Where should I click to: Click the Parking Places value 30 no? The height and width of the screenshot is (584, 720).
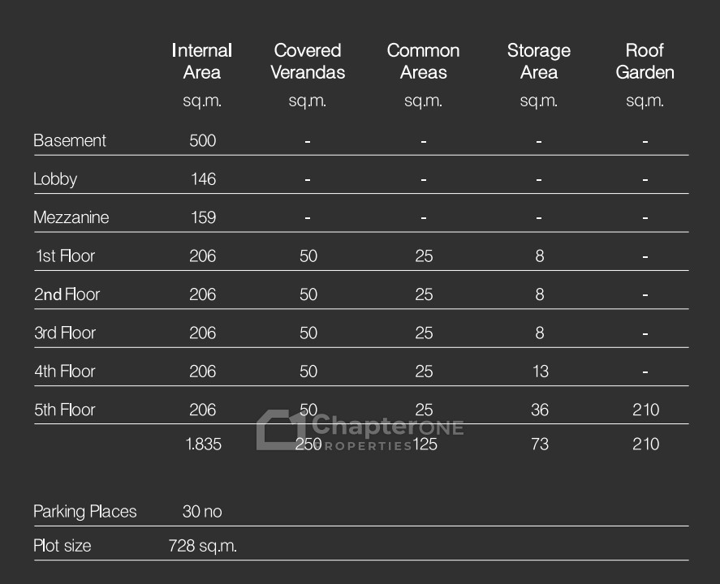pyautogui.click(x=202, y=512)
